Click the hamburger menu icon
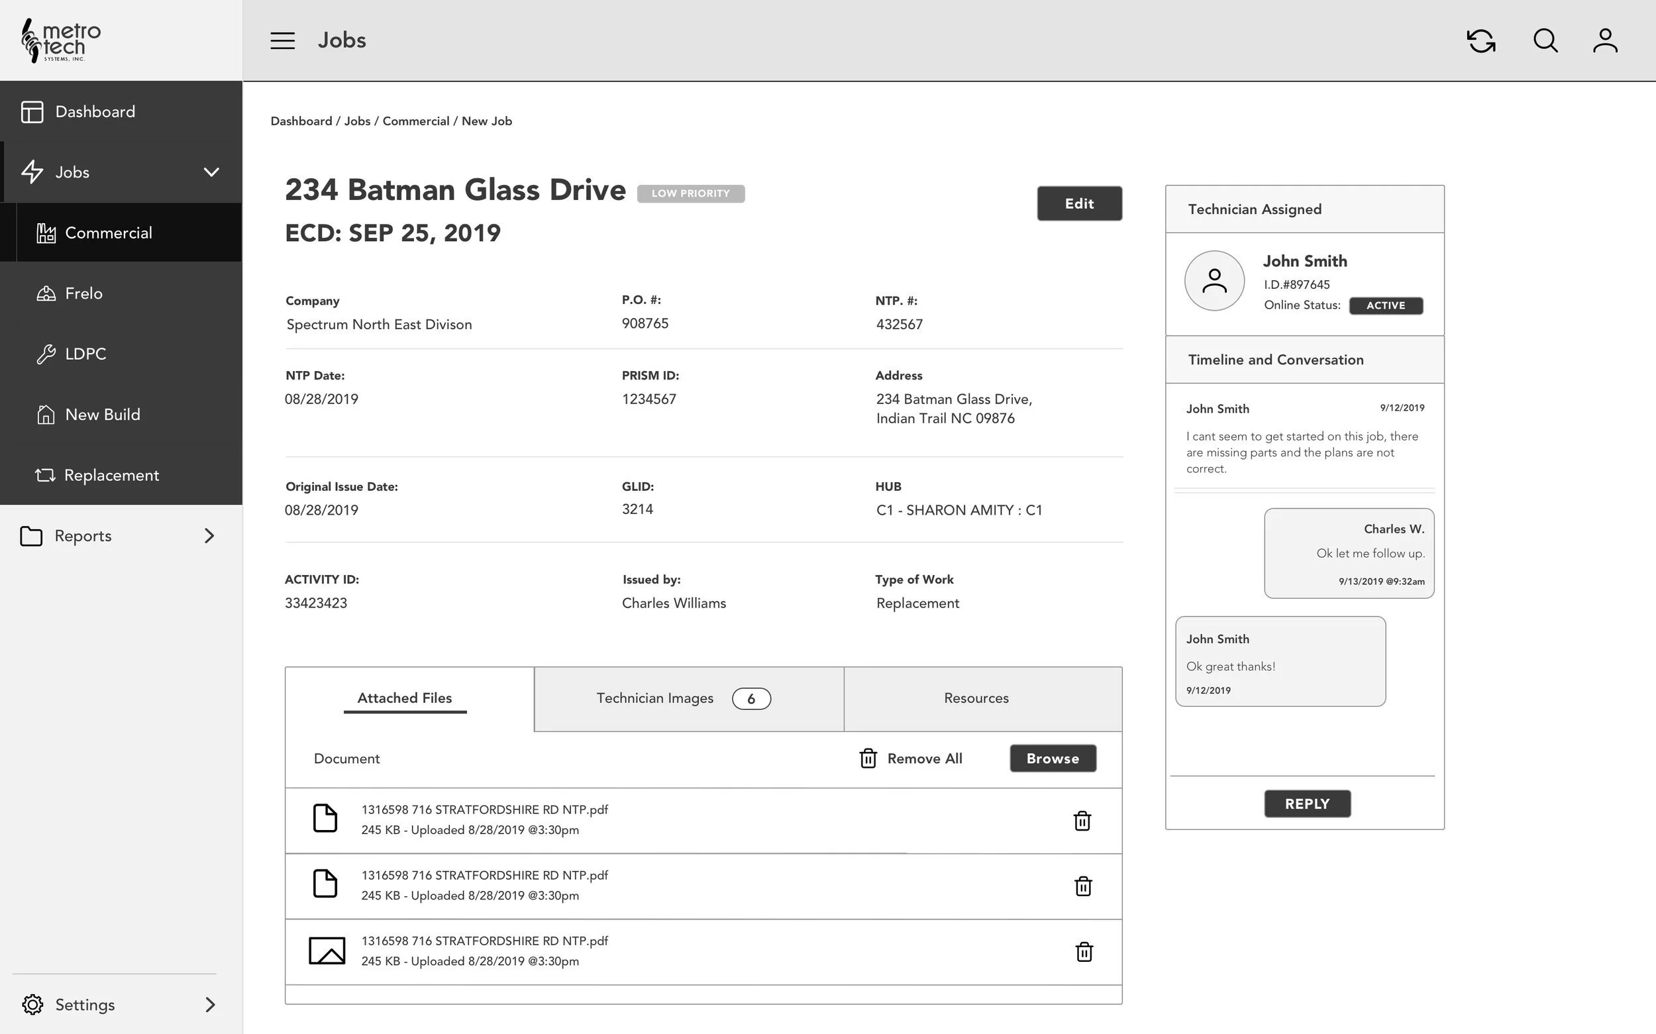 282,40
